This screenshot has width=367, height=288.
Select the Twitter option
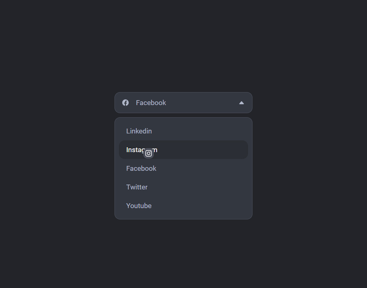183,187
